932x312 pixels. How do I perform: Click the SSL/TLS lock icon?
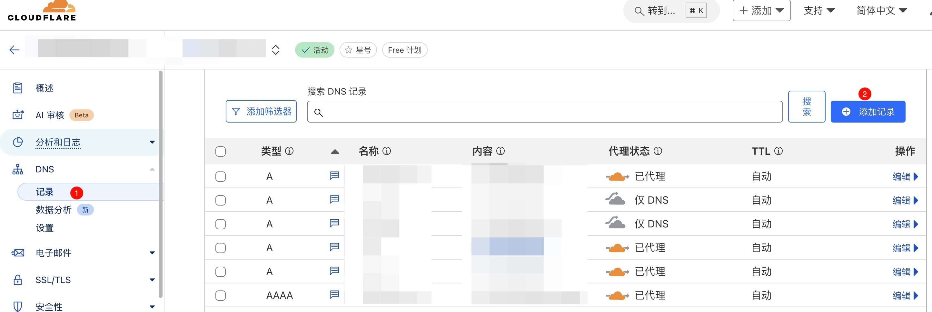(x=18, y=280)
